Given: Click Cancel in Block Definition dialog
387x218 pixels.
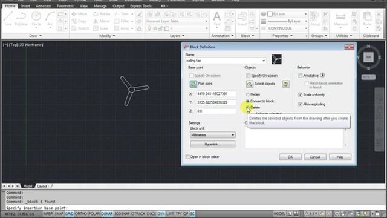Looking at the screenshot, I should pyautogui.click(x=315, y=157).
